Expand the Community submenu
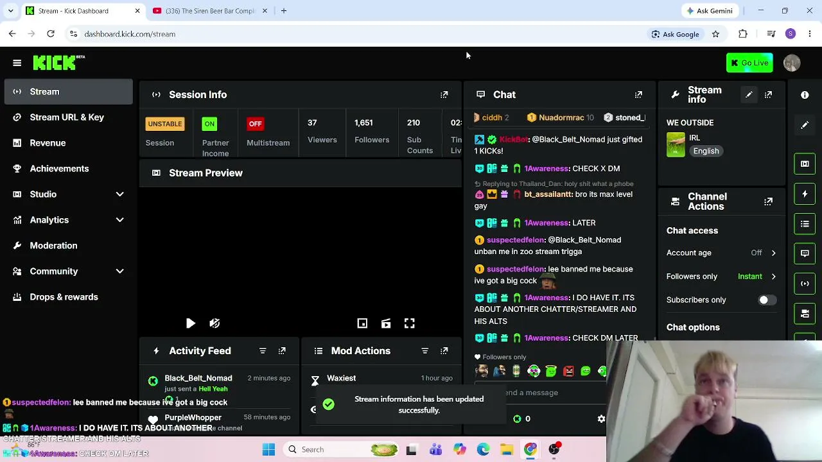 click(68, 271)
